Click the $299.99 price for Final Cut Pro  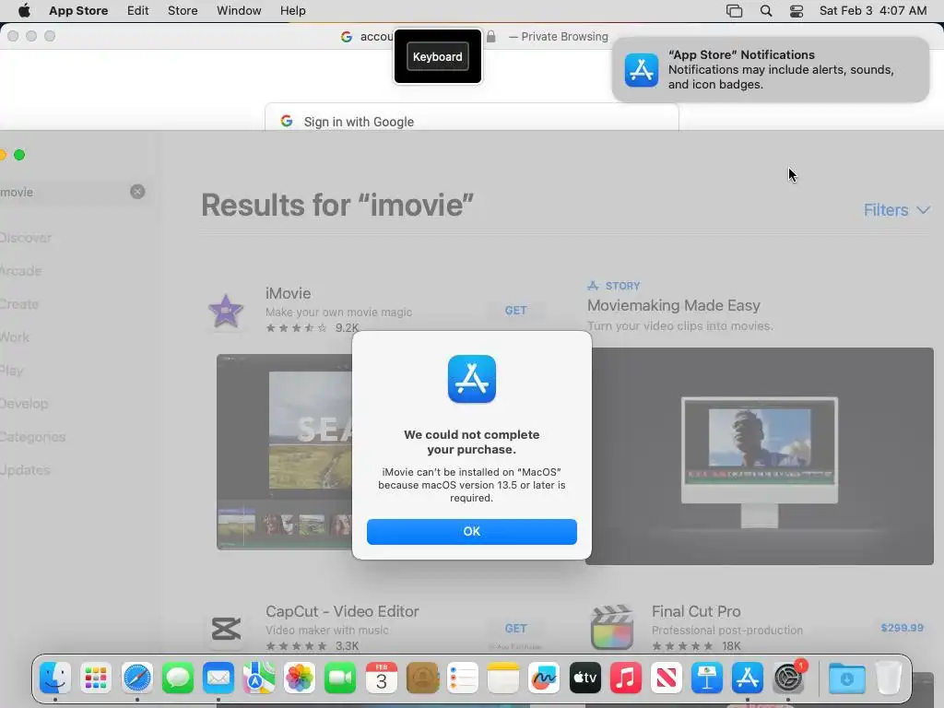[902, 628]
